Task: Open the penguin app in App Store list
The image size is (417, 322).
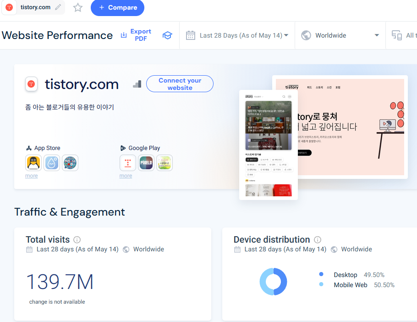Action: pos(33,163)
